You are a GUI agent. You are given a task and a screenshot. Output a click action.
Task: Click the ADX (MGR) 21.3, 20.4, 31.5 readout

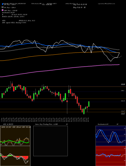click(19, 21)
